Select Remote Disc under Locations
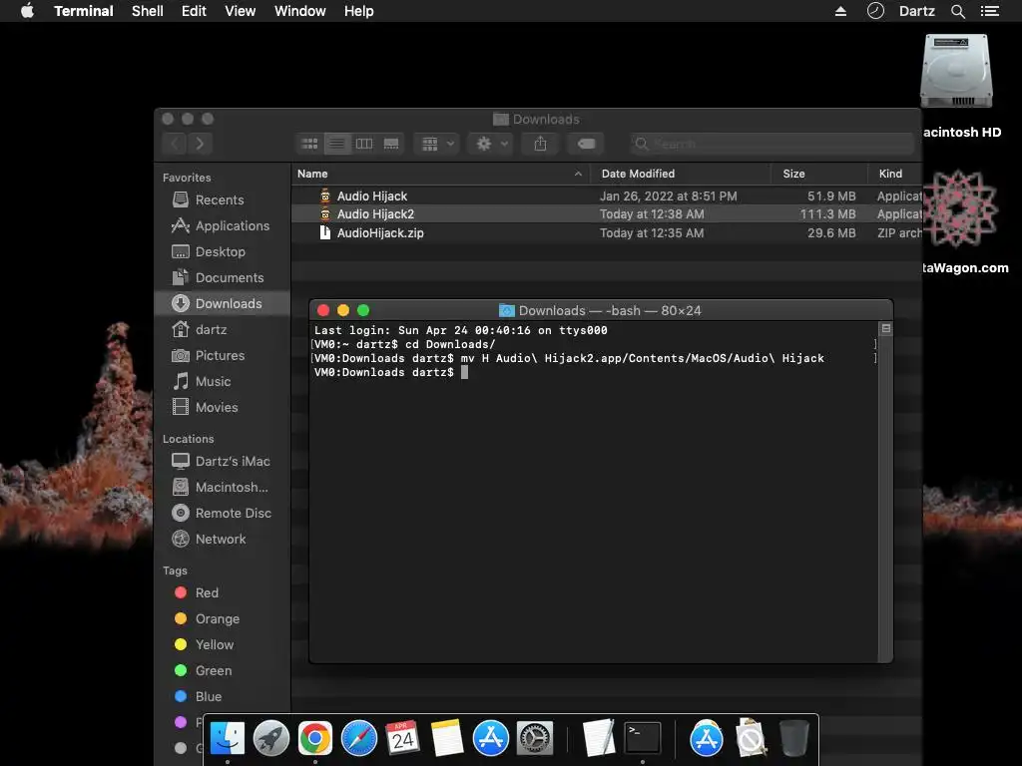 [x=221, y=514]
